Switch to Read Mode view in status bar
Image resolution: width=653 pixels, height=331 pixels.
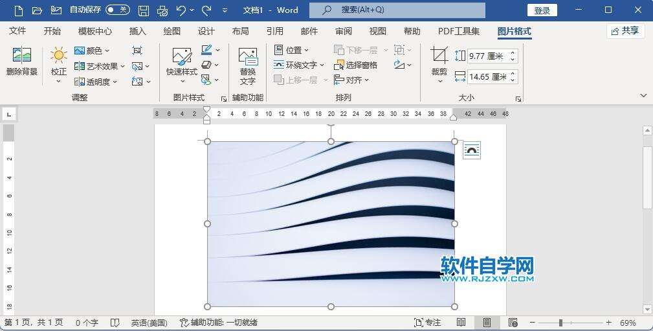pos(461,322)
